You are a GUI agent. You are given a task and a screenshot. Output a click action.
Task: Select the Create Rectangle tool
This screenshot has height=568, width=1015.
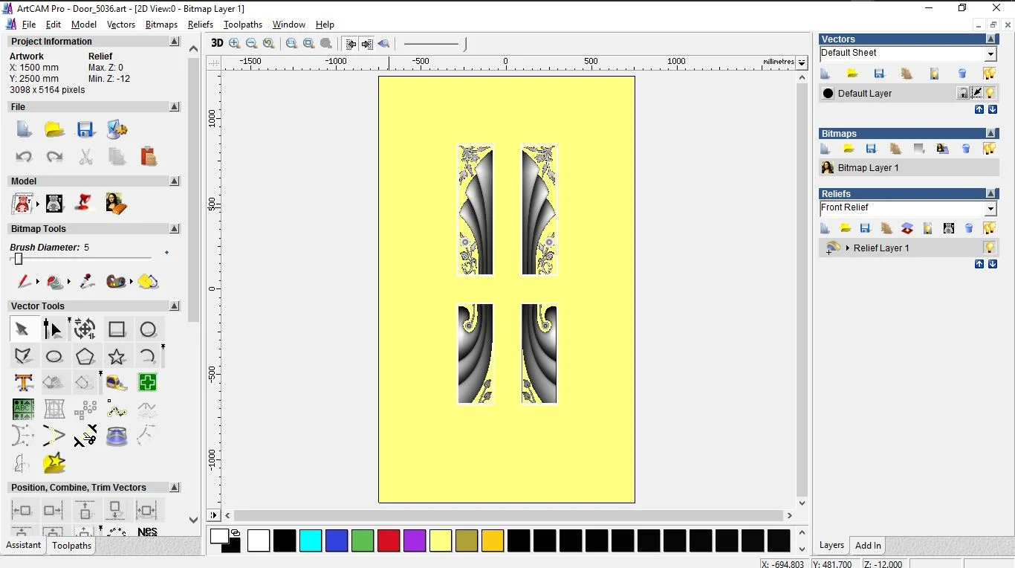[x=117, y=329]
